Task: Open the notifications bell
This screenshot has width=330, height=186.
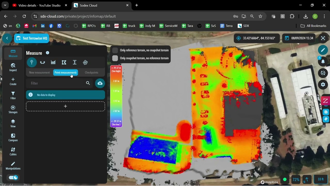Action: (x=323, y=61)
